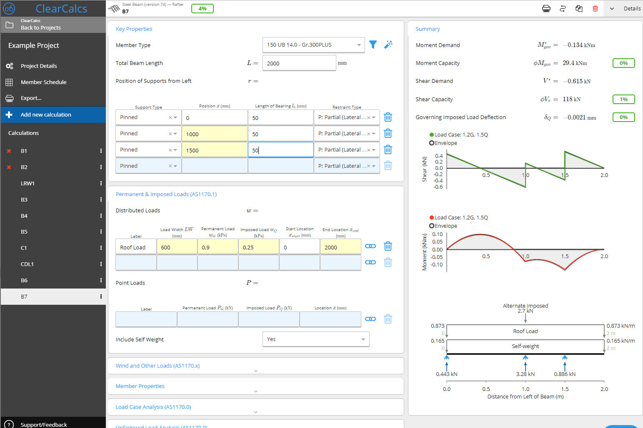Select the member filter funnel icon
The width and height of the screenshot is (643, 428).
373,45
